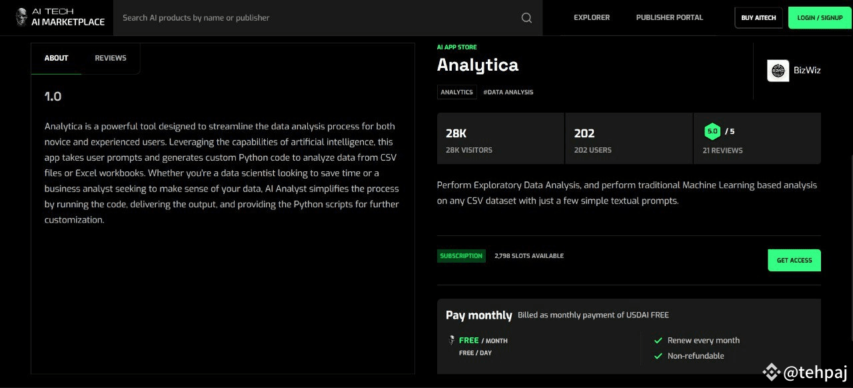The height and width of the screenshot is (388, 853).
Task: Open the 21 Reviews stat card
Action: pos(757,139)
